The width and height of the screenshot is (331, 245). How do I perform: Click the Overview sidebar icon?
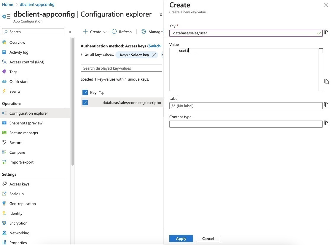(x=4, y=42)
